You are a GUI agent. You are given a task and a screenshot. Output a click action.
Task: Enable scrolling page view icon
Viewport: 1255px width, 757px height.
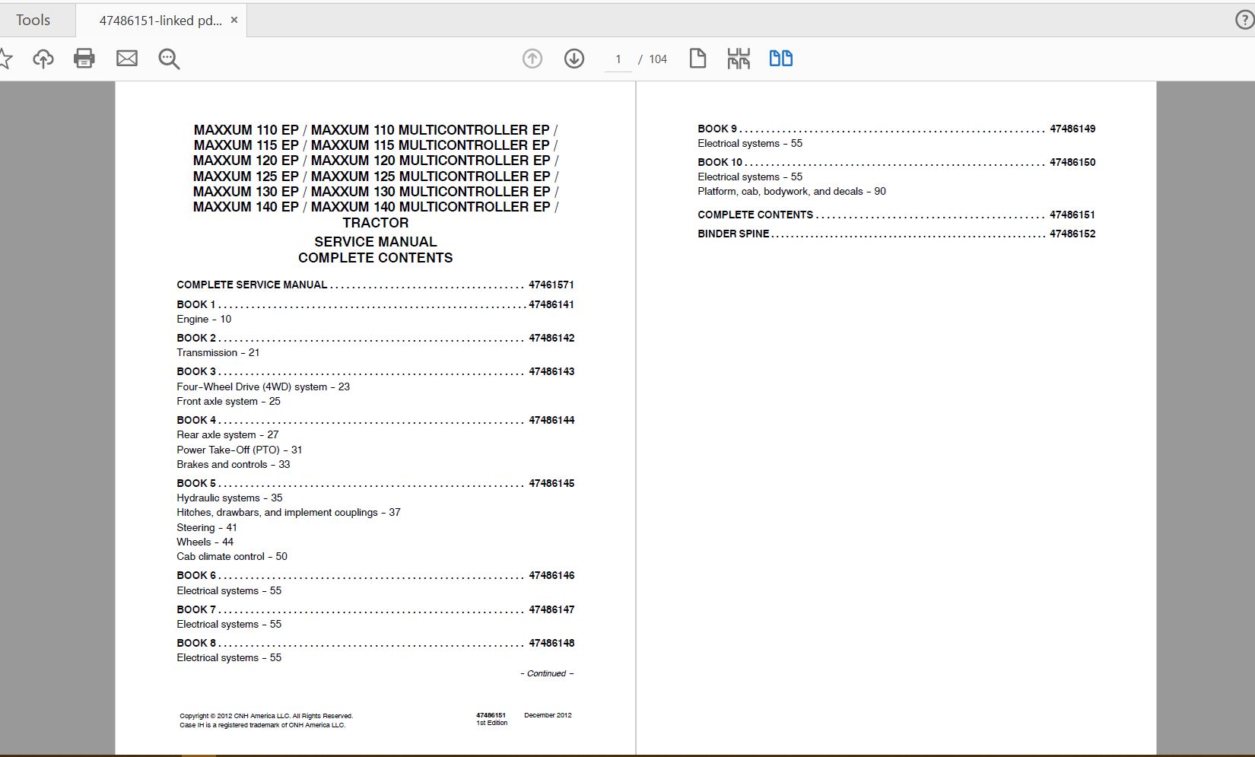(739, 59)
